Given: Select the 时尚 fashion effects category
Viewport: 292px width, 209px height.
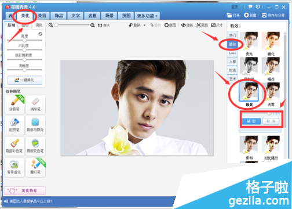Looking at the screenshot, I should tap(232, 70).
